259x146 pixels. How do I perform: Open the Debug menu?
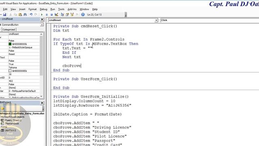43,9
